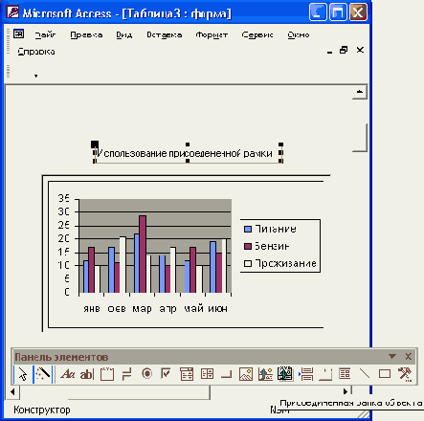Select the Label (Aa) tool in toolbox
This screenshot has width=424, height=421.
coord(67,373)
